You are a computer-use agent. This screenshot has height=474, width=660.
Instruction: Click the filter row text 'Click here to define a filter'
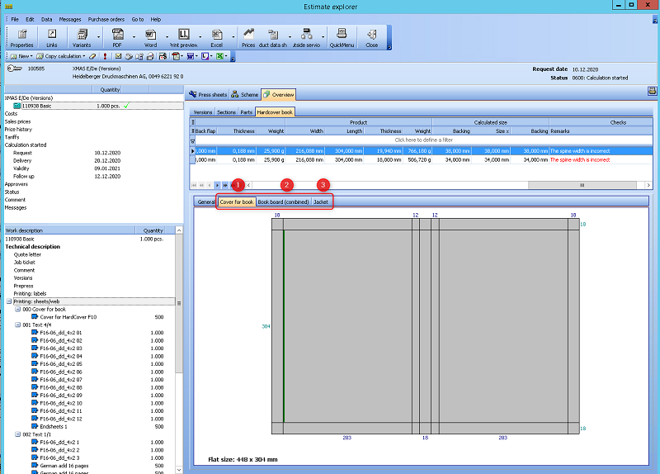(423, 140)
